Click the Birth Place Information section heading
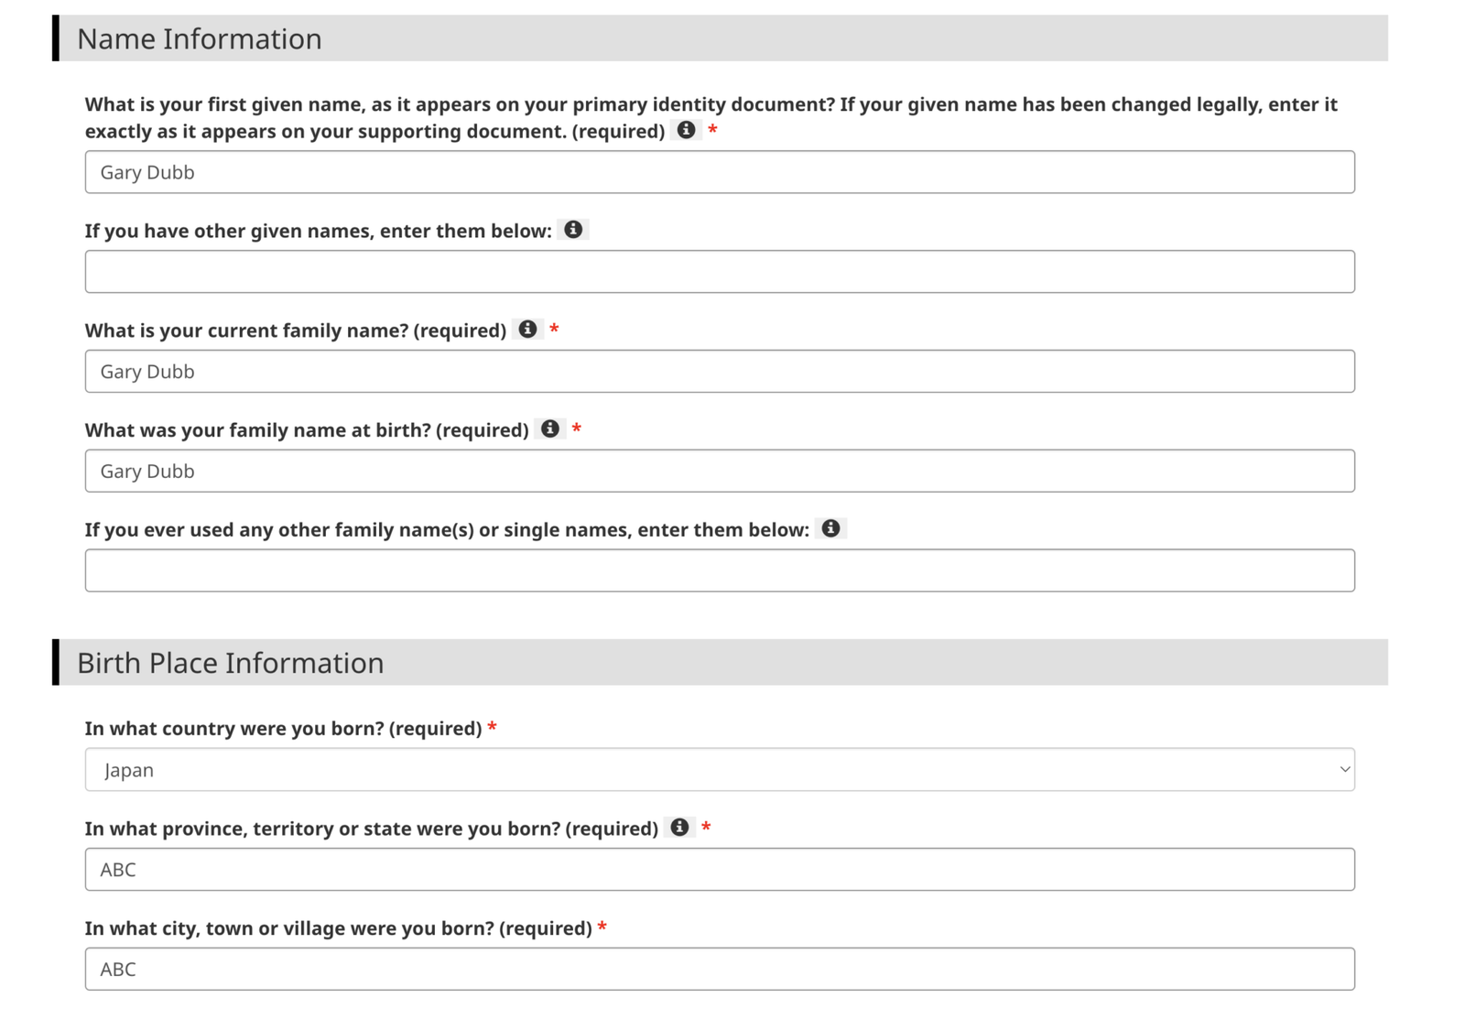The width and height of the screenshot is (1465, 1019). click(x=231, y=663)
